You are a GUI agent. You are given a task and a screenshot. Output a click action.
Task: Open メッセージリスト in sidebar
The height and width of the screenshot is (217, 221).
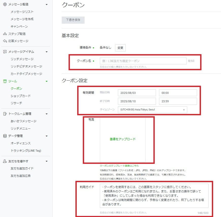point(22,12)
